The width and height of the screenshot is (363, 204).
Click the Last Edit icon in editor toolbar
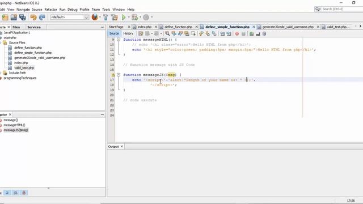click(x=141, y=34)
